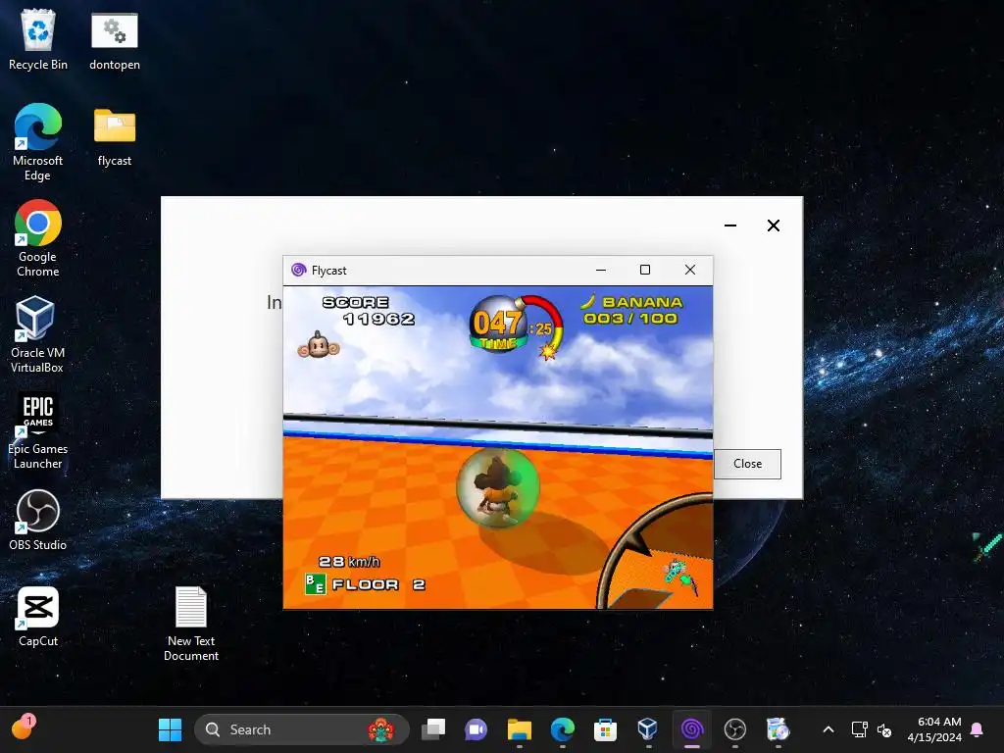Open the Windows Start menu

point(170,729)
